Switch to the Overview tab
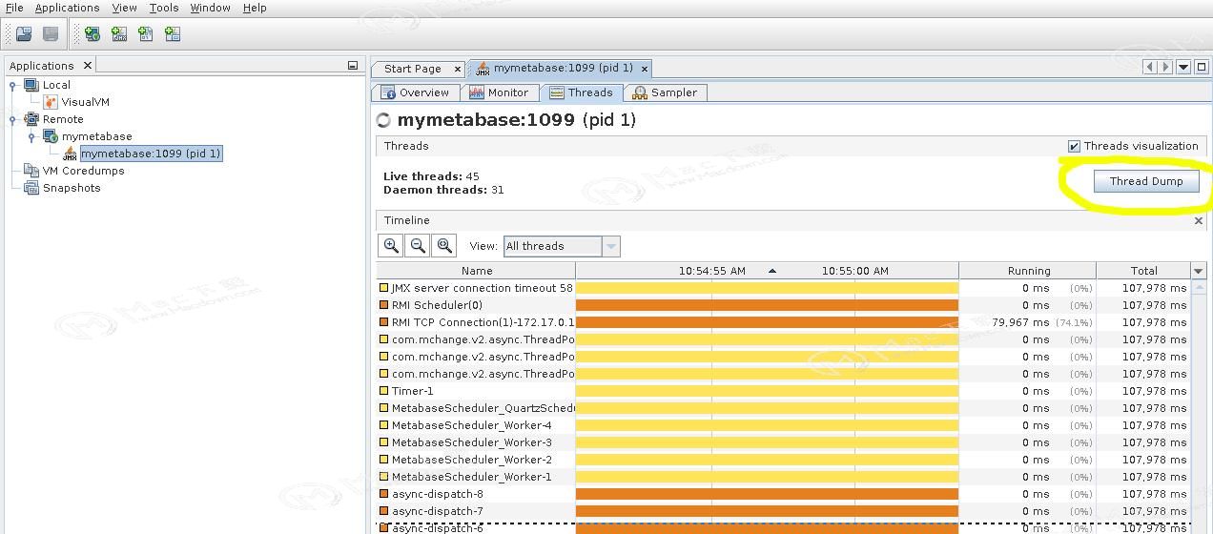Viewport: 1213px width, 534px height. pyautogui.click(x=415, y=92)
